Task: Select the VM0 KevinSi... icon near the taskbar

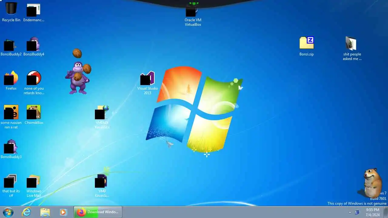Action: pyautogui.click(x=102, y=185)
